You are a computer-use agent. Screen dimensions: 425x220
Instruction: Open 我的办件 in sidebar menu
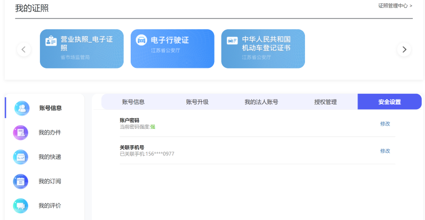(50, 133)
